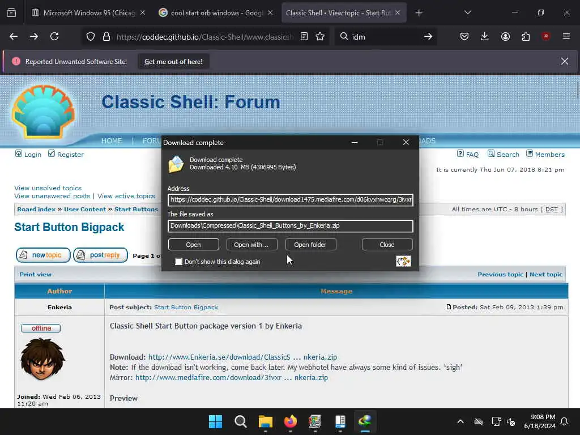Screen dimensions: 580x435
Task: Click View active topics link
Action: [126, 196]
